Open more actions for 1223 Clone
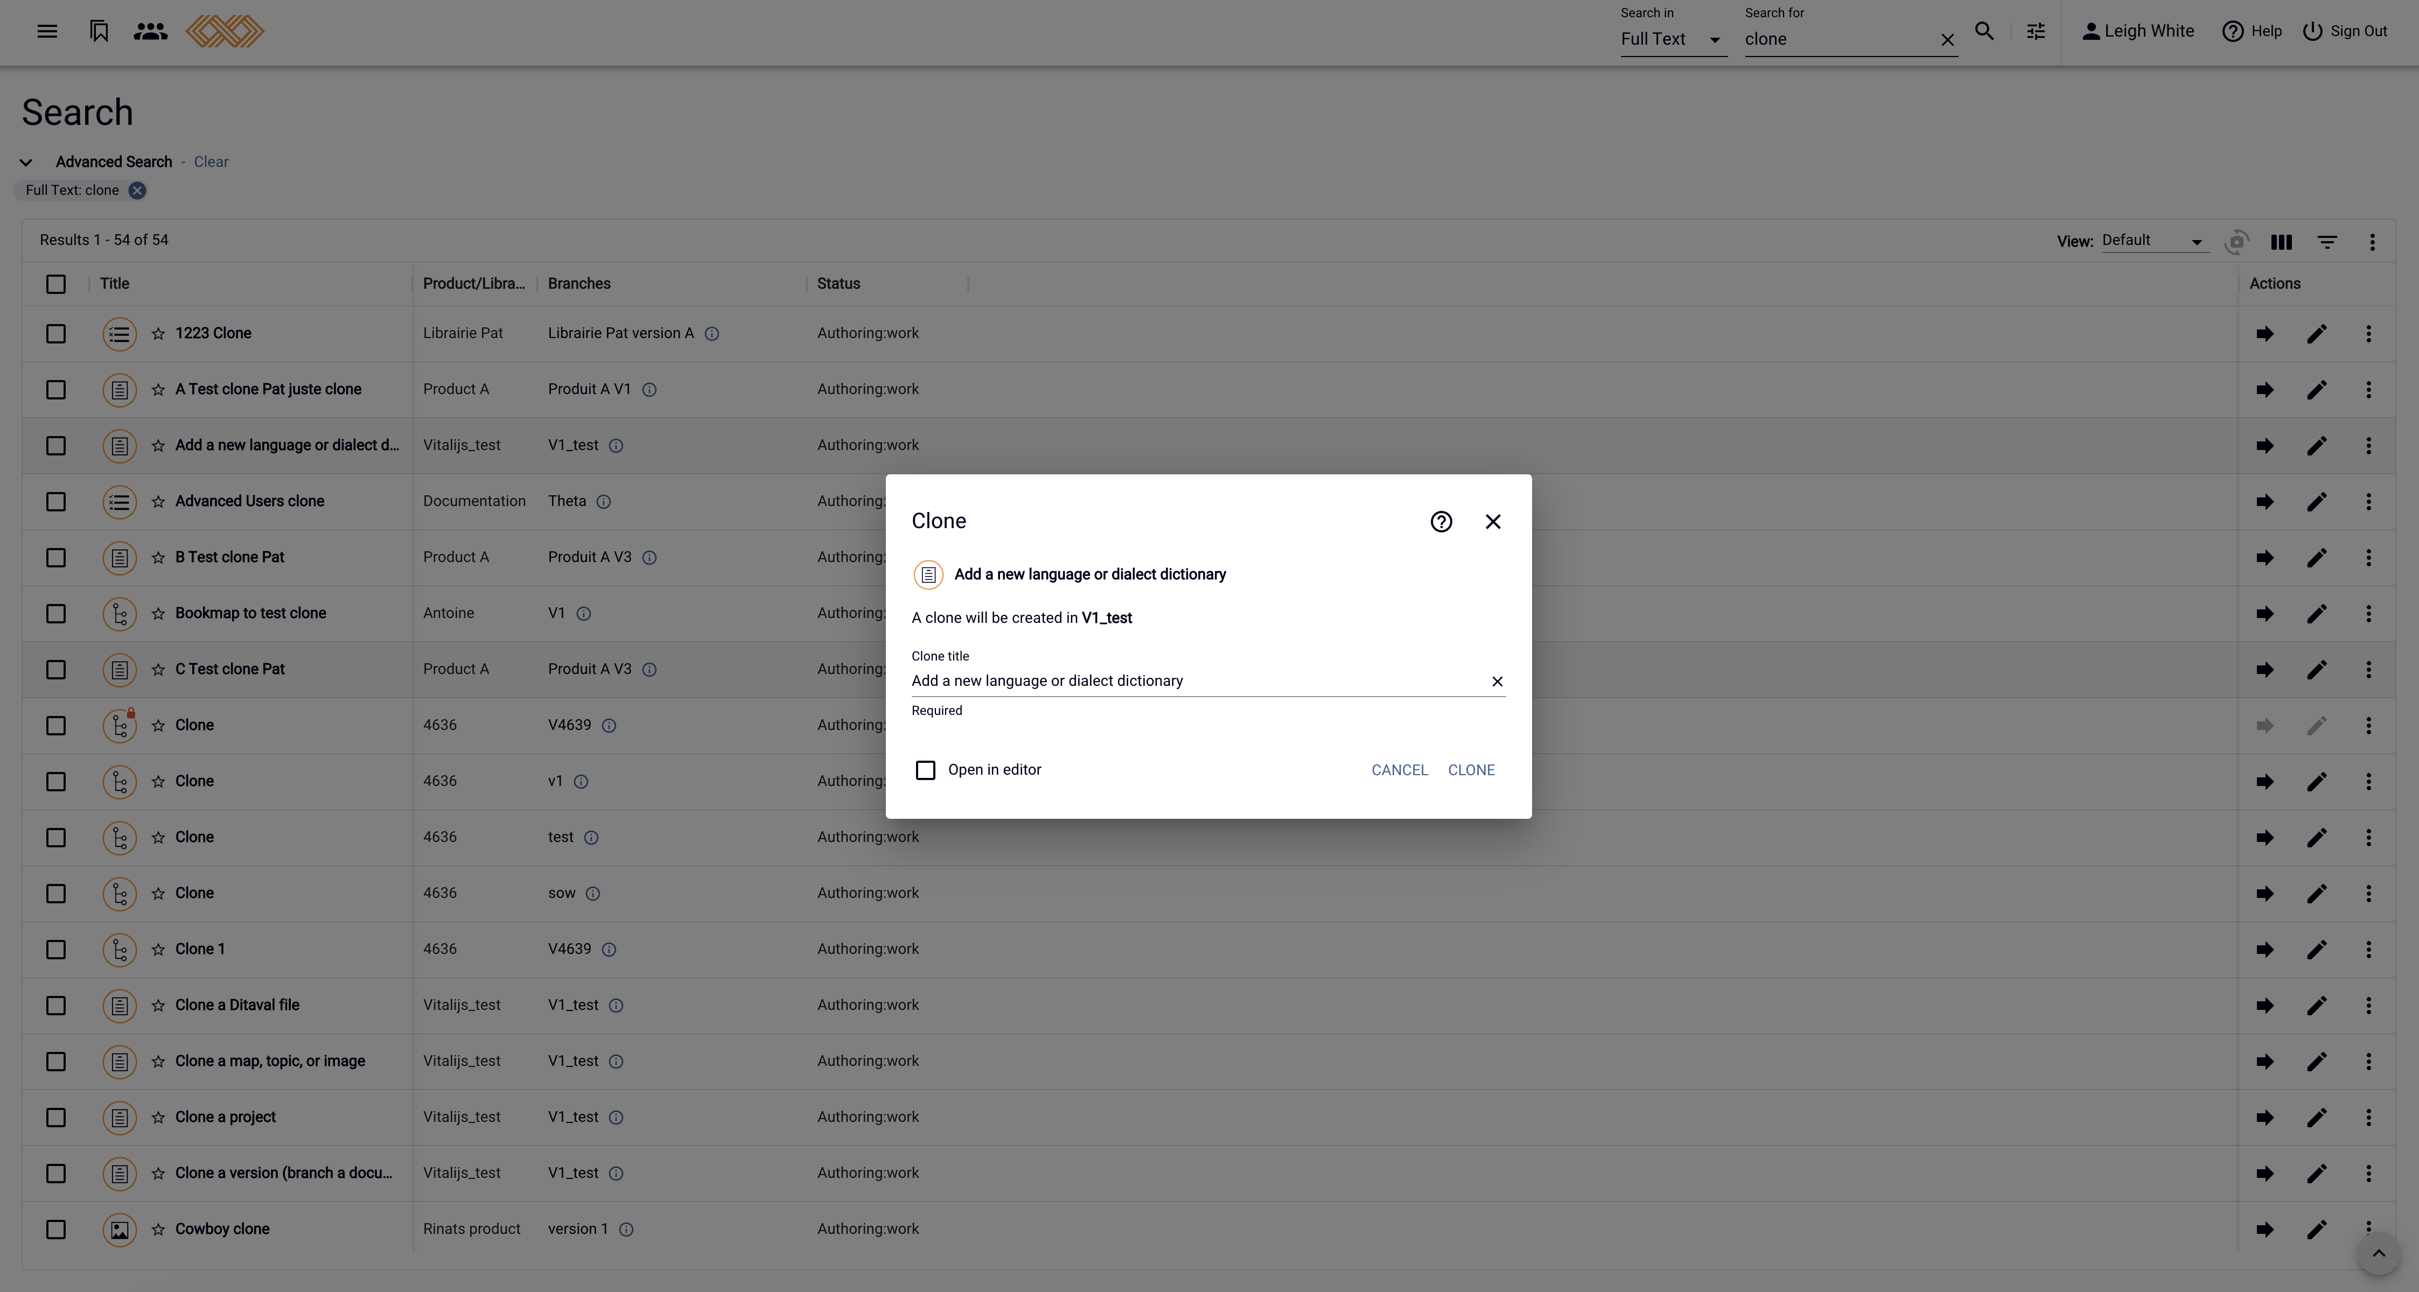 2368,334
